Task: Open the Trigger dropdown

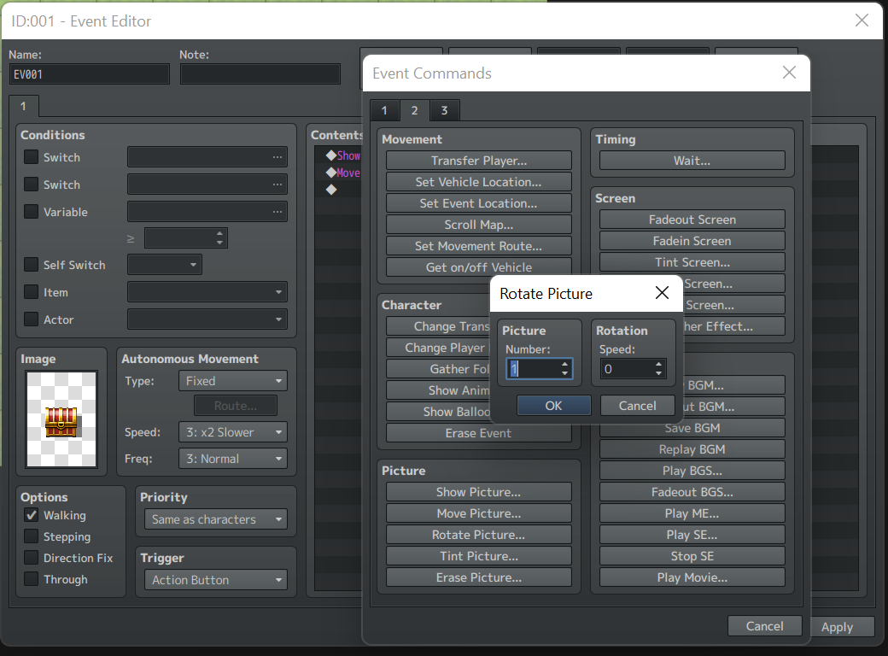Action: click(216, 579)
